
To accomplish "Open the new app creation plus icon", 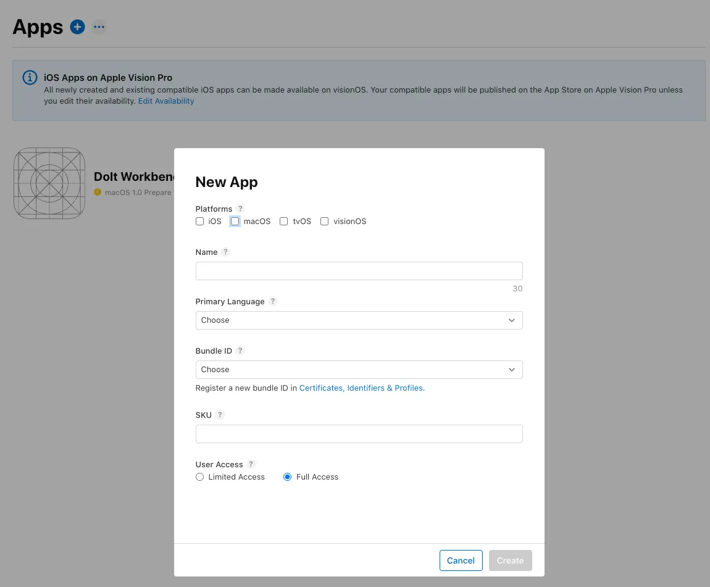I will [x=77, y=27].
